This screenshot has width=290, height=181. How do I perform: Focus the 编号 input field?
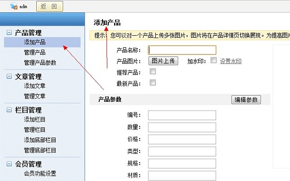click(182, 115)
